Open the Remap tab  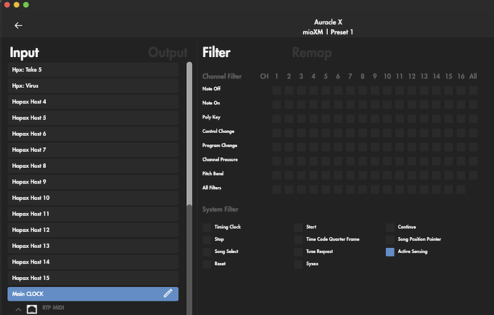(311, 53)
